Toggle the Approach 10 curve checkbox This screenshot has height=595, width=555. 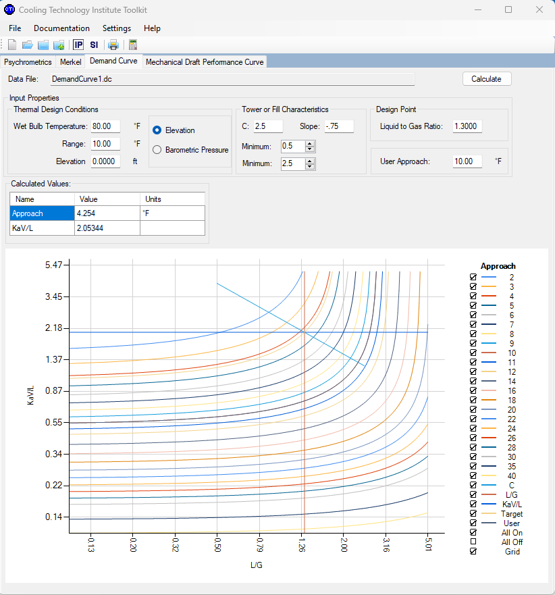tap(473, 353)
